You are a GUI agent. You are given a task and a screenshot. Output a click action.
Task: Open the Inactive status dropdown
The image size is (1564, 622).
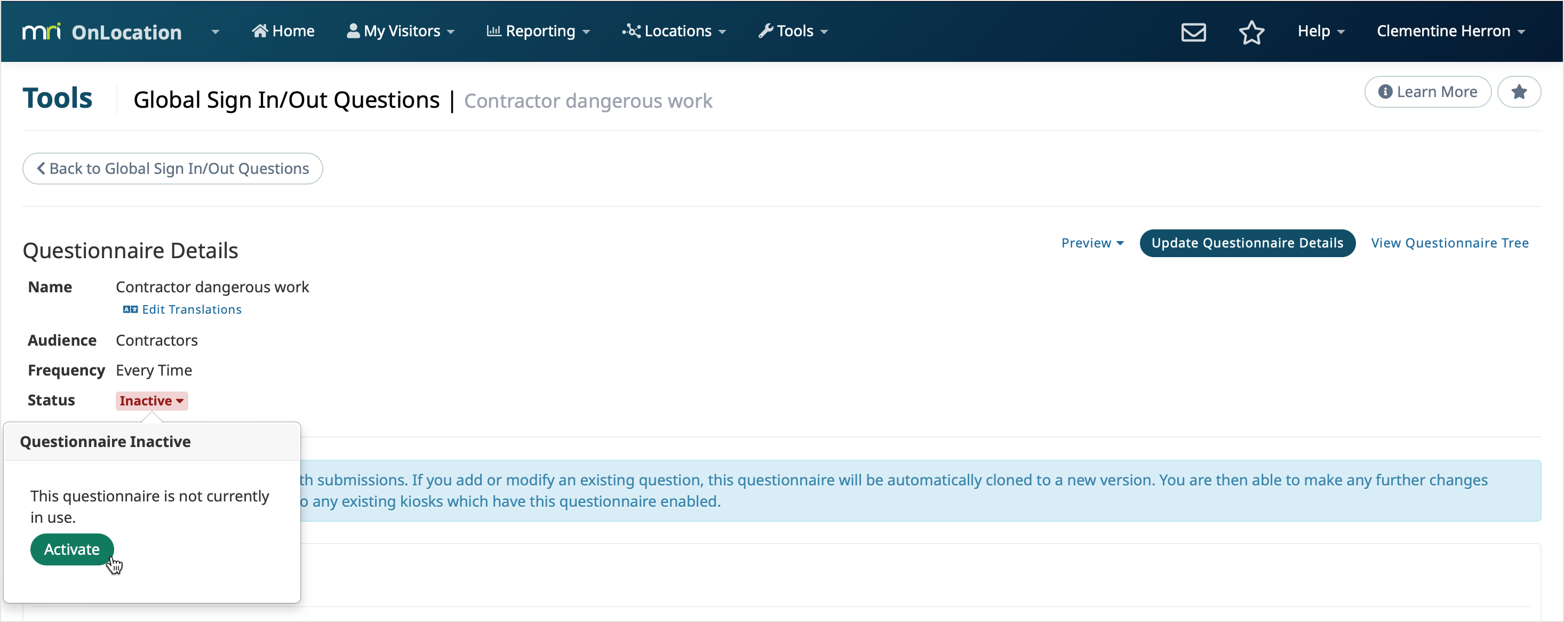[151, 400]
